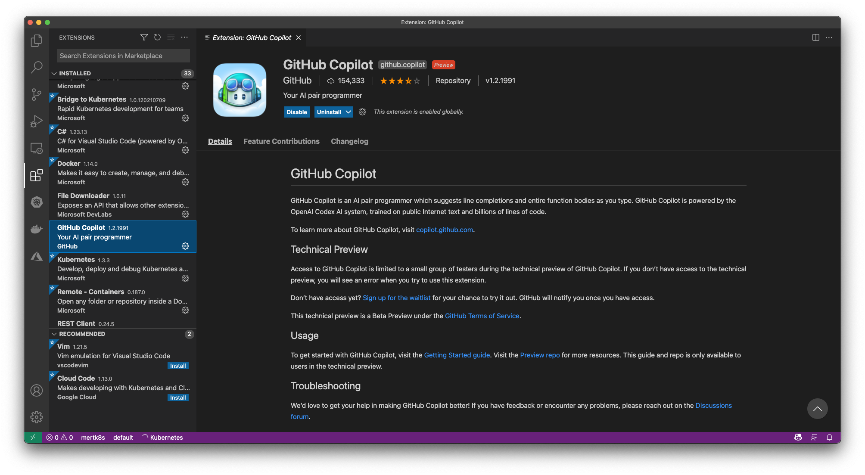The height and width of the screenshot is (475, 865).
Task: Open the Docker view in activity bar
Action: point(37,229)
